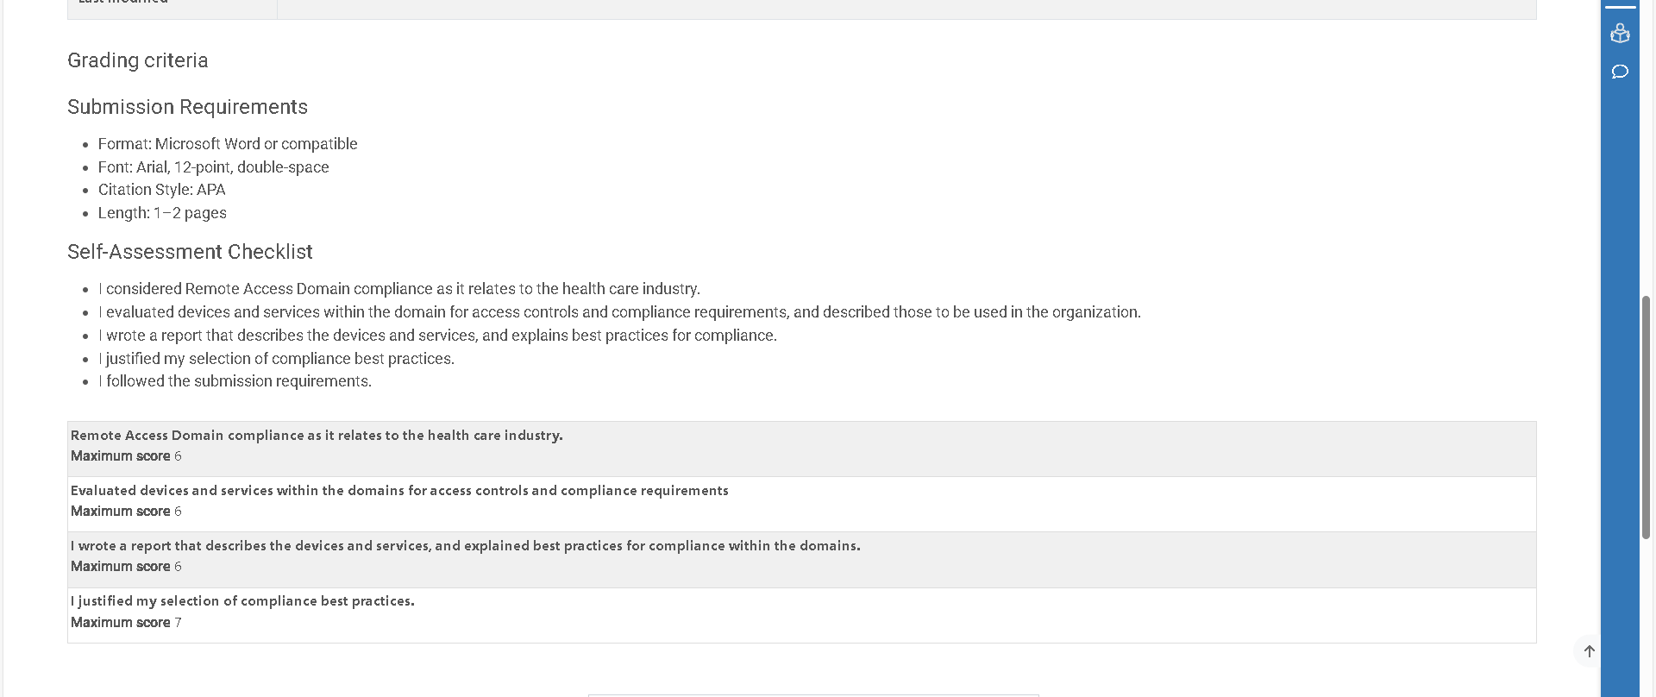Viewport: 1656px width, 697px height.
Task: Open the chat bubble sidebar icon
Action: 1620,72
